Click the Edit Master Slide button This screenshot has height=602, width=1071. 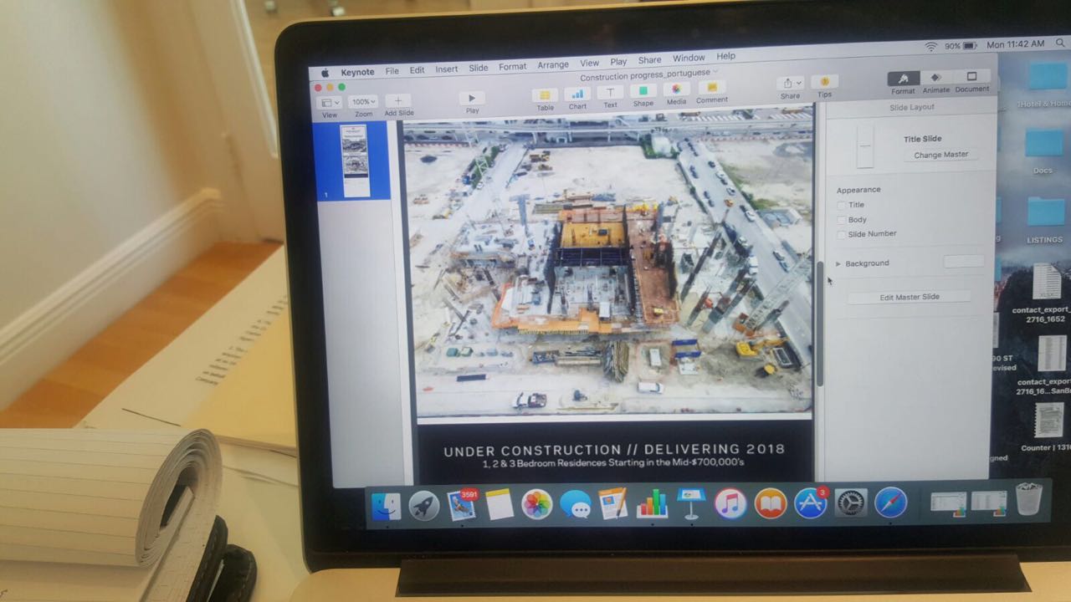coord(909,297)
